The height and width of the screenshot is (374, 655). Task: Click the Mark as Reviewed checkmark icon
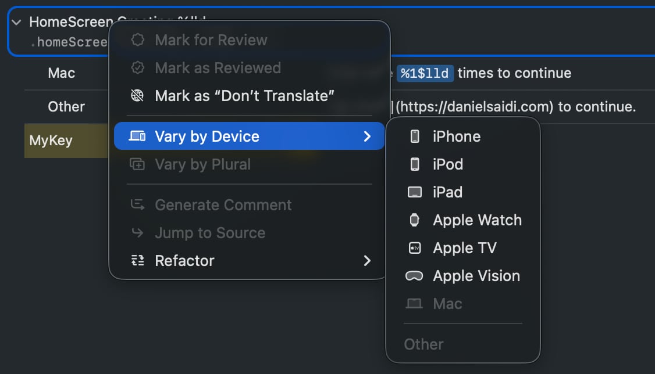137,67
